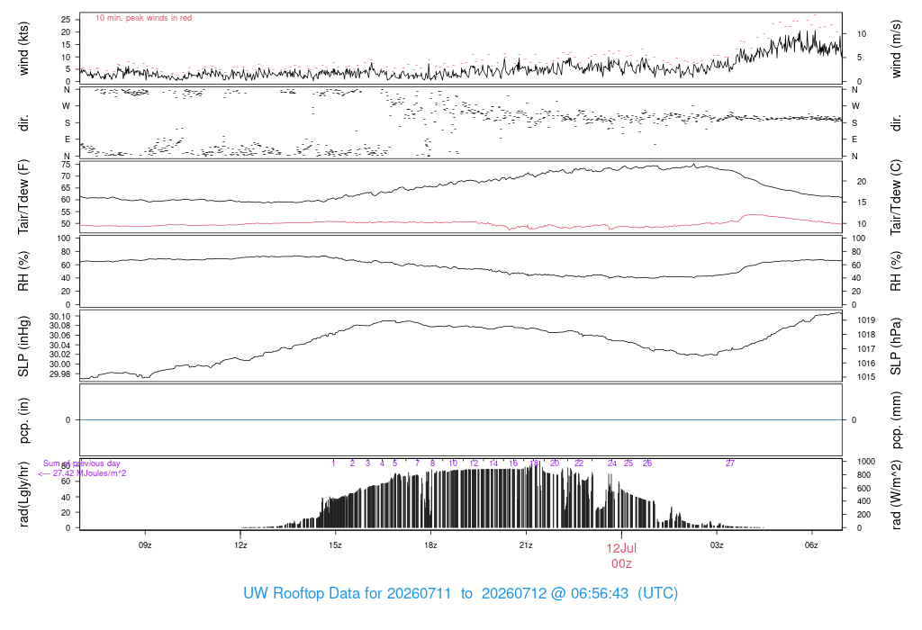This screenshot has width=922, height=630.
Task: Click the 18z time axis label
Action: pyautogui.click(x=430, y=545)
